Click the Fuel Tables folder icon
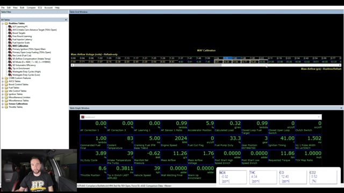This screenshot has width=344, height=193. [6, 88]
